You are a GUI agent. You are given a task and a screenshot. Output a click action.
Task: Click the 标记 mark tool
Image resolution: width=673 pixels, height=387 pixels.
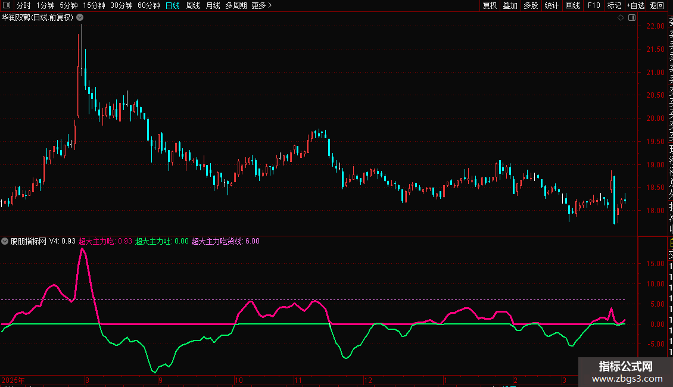[614, 5]
